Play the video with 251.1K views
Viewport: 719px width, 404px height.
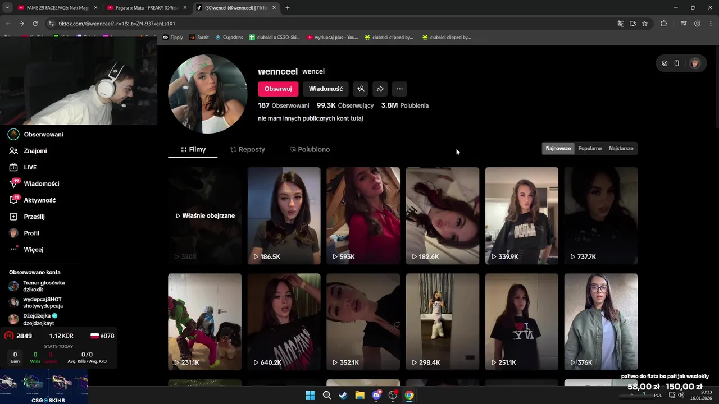[522, 322]
